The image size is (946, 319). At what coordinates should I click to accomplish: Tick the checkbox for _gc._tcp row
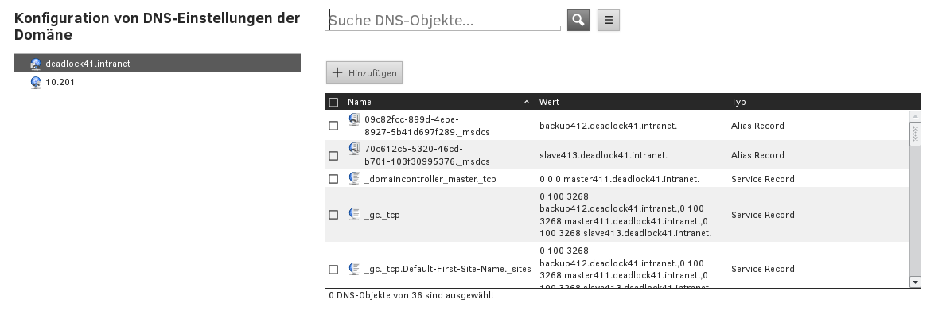coord(333,215)
